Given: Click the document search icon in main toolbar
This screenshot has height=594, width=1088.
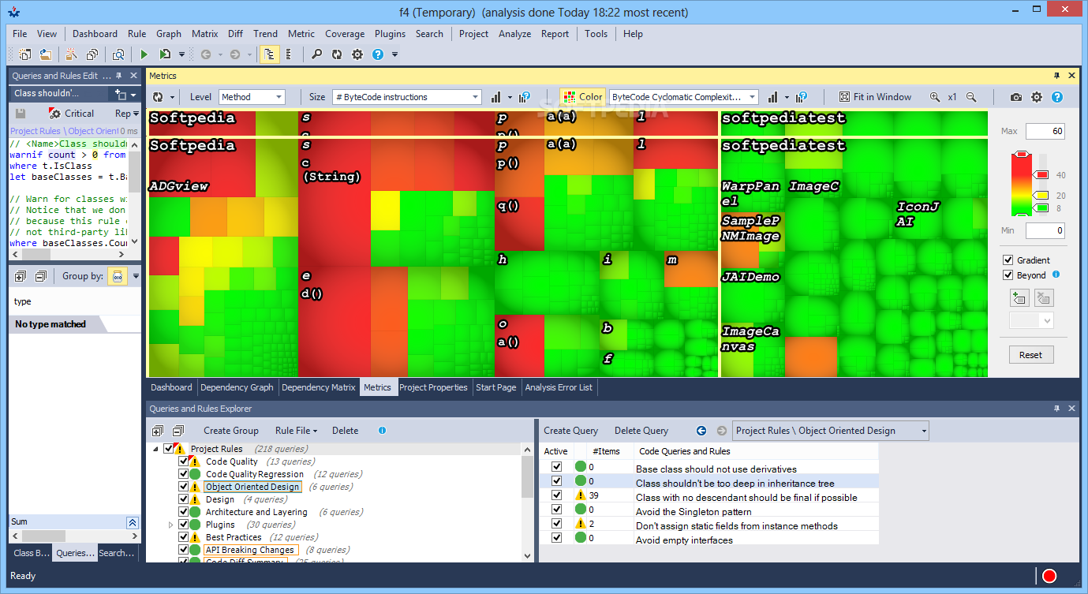Looking at the screenshot, I should [118, 54].
